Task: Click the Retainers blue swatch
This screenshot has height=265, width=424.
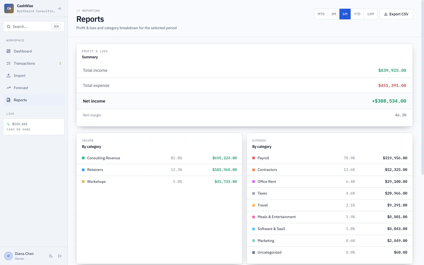Action: (x=83, y=170)
